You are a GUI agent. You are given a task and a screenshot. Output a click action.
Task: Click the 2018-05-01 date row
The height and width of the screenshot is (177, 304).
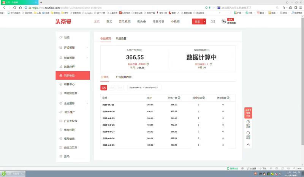(168, 105)
